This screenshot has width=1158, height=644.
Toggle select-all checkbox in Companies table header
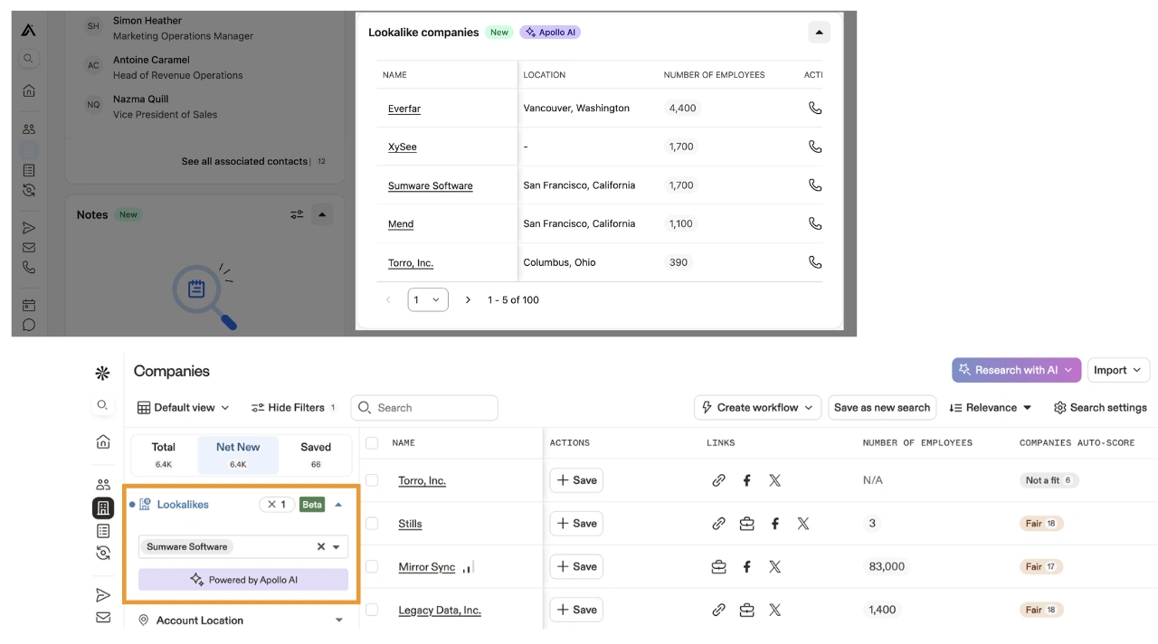(x=372, y=443)
